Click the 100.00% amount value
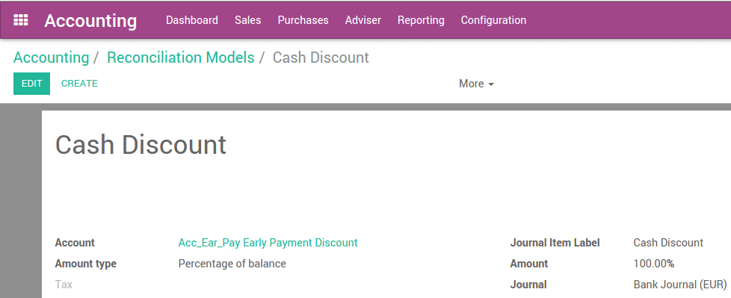Viewport: 731px width, 298px height. [653, 264]
